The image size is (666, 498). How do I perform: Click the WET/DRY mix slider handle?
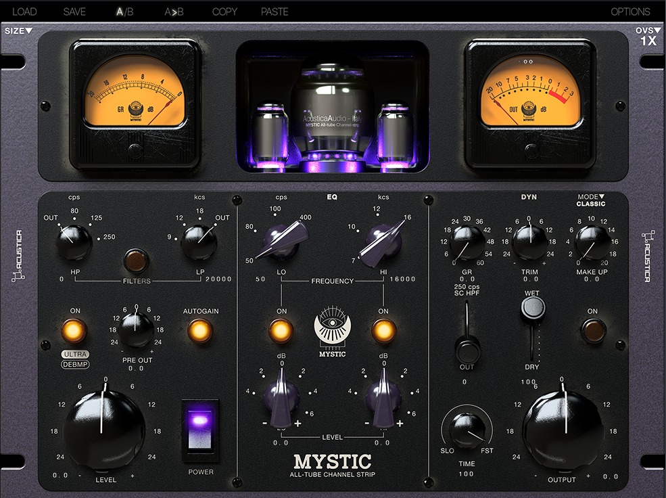[533, 308]
